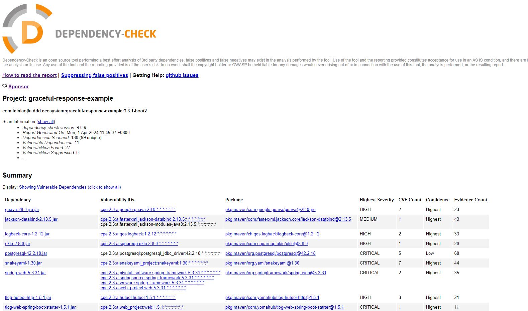
Task: Open cpe squareup:okio:2.8.0 link
Action: [x=139, y=244]
